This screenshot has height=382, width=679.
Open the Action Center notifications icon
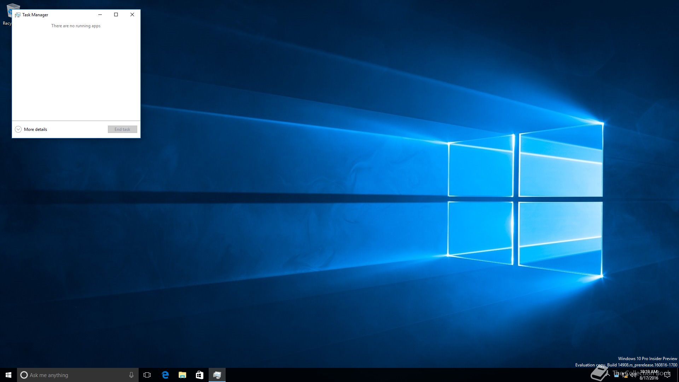[x=667, y=375]
